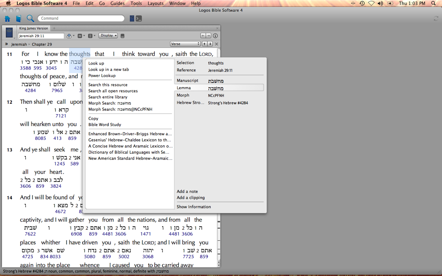Click Add a note
Viewport: 442px width, 276px height.
click(x=187, y=191)
